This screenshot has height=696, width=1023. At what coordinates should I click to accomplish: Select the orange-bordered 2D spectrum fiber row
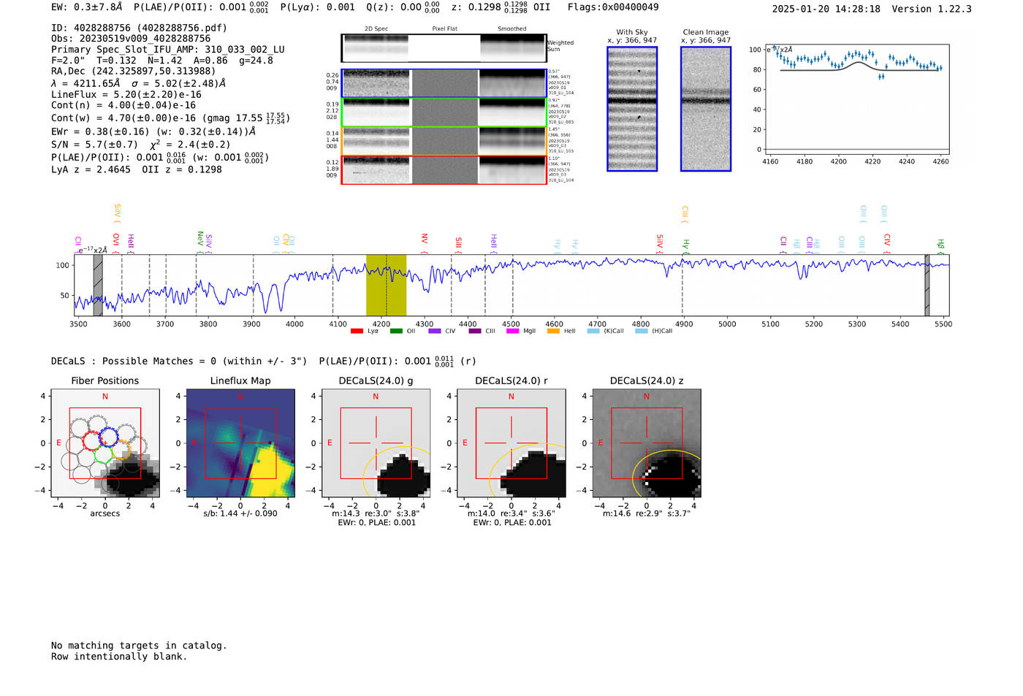tap(444, 141)
